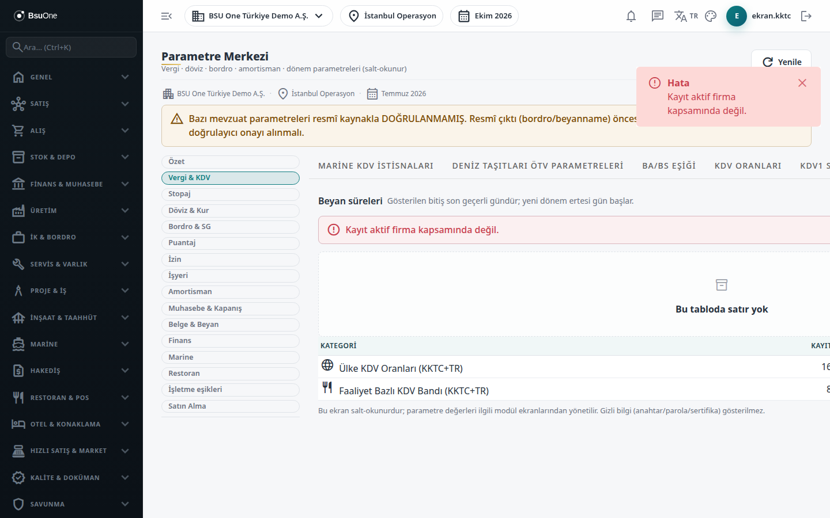Viewport: 830px width, 518px height.
Task: Click the user avatar E
Action: click(737, 16)
